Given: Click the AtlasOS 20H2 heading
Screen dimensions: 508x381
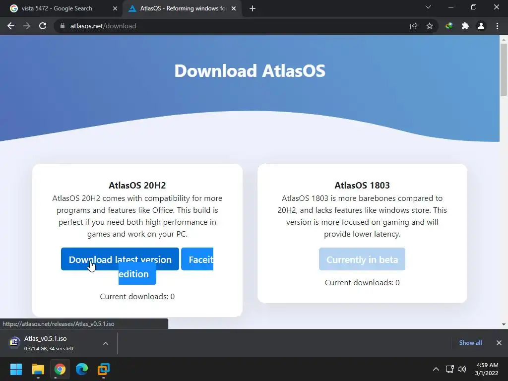Looking at the screenshot, I should tap(137, 186).
